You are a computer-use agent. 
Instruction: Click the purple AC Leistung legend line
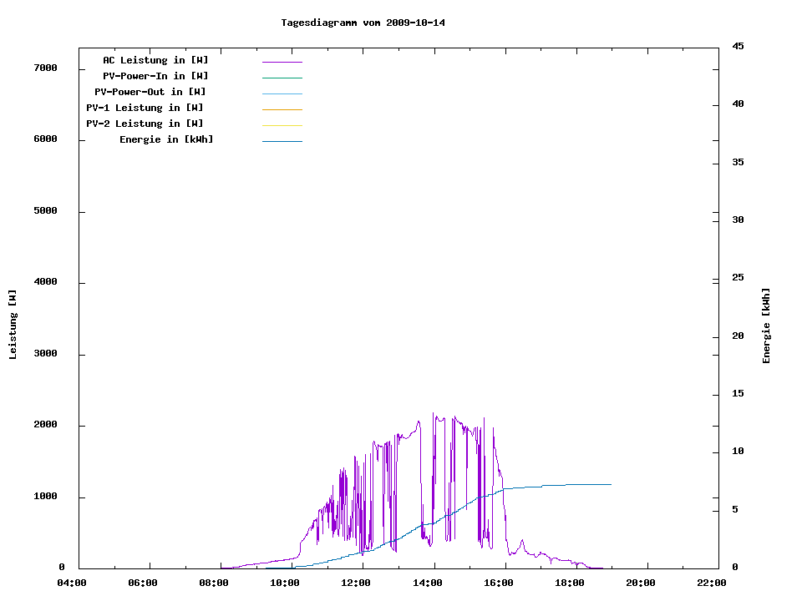(x=282, y=62)
